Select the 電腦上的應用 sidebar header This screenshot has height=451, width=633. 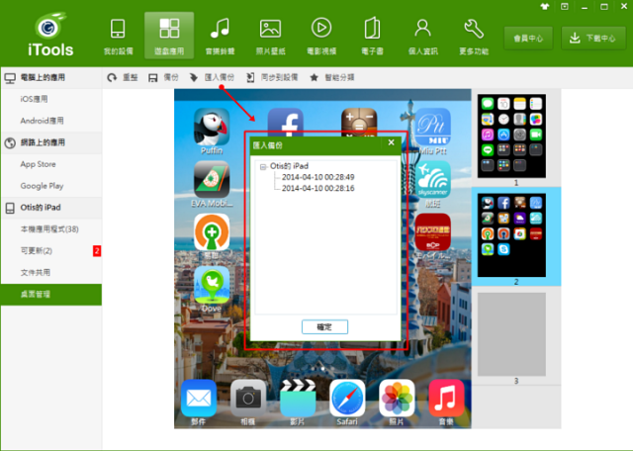coord(51,77)
